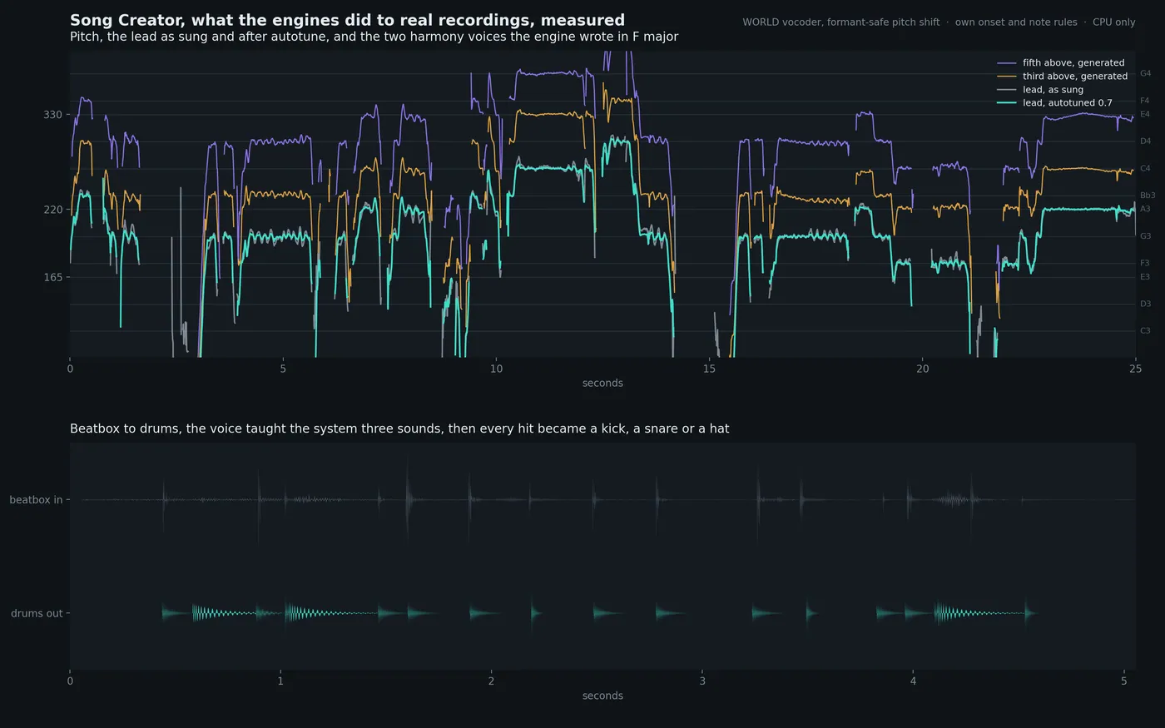Click the subtitle beginning "Pitch, the lead as sung"
The width and height of the screenshot is (1165, 728).
point(374,37)
